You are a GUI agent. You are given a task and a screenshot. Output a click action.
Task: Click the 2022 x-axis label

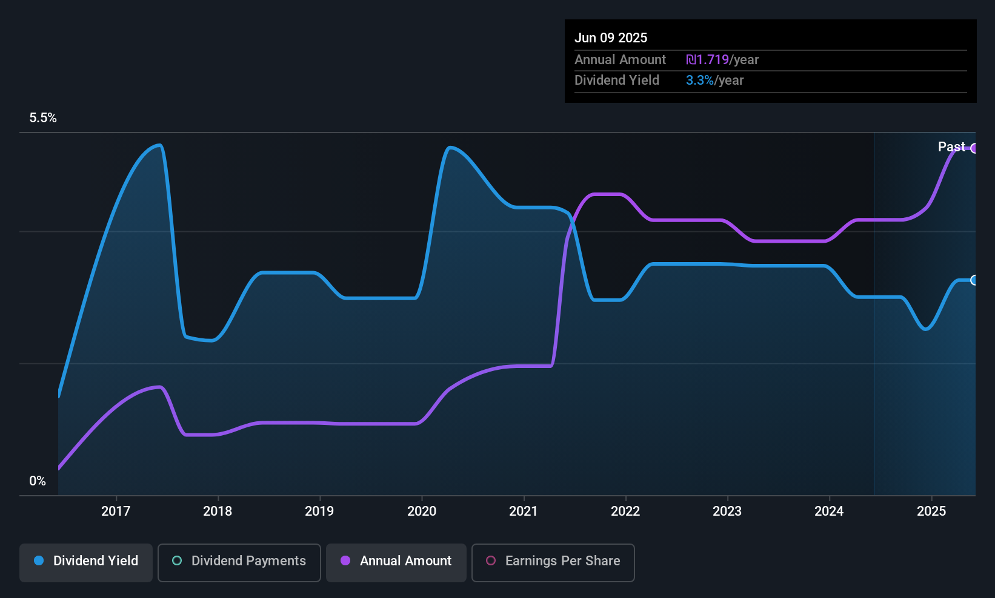[x=625, y=511]
